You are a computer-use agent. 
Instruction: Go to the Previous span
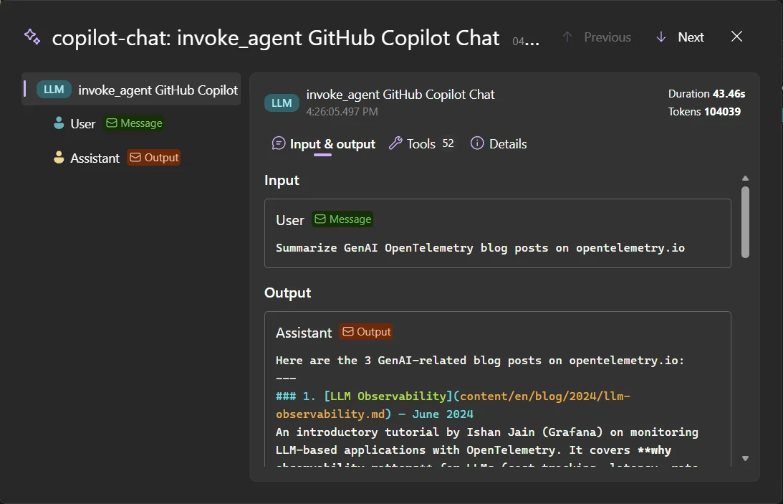pyautogui.click(x=597, y=37)
